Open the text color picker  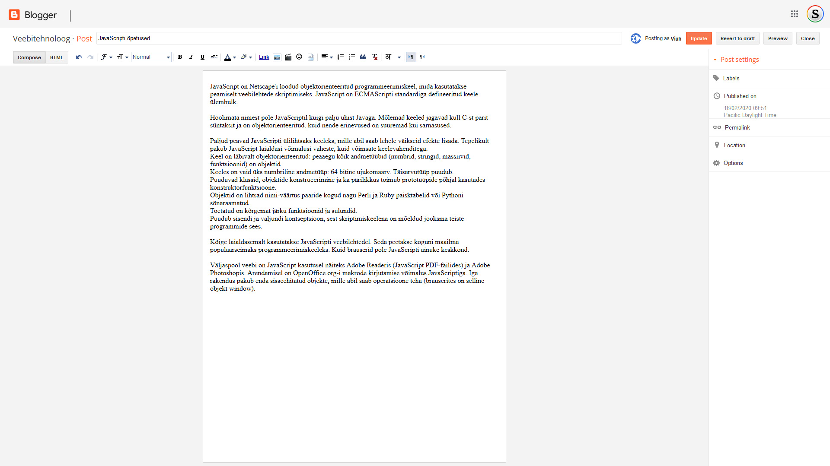[x=230, y=57]
